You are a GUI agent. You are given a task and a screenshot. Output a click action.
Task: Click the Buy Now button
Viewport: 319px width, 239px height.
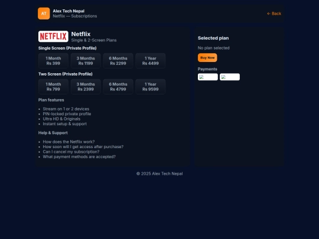pyautogui.click(x=207, y=58)
